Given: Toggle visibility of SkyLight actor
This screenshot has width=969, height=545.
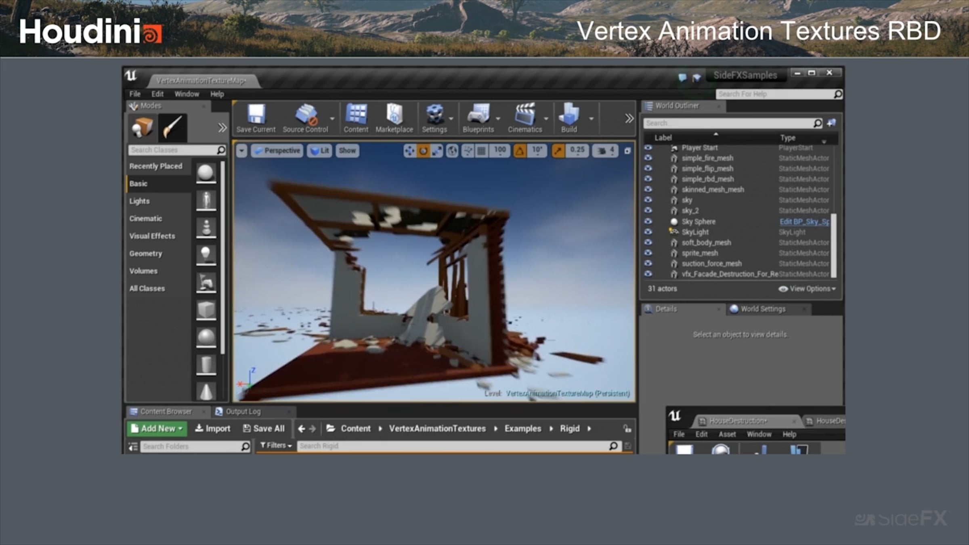Looking at the screenshot, I should pyautogui.click(x=648, y=232).
